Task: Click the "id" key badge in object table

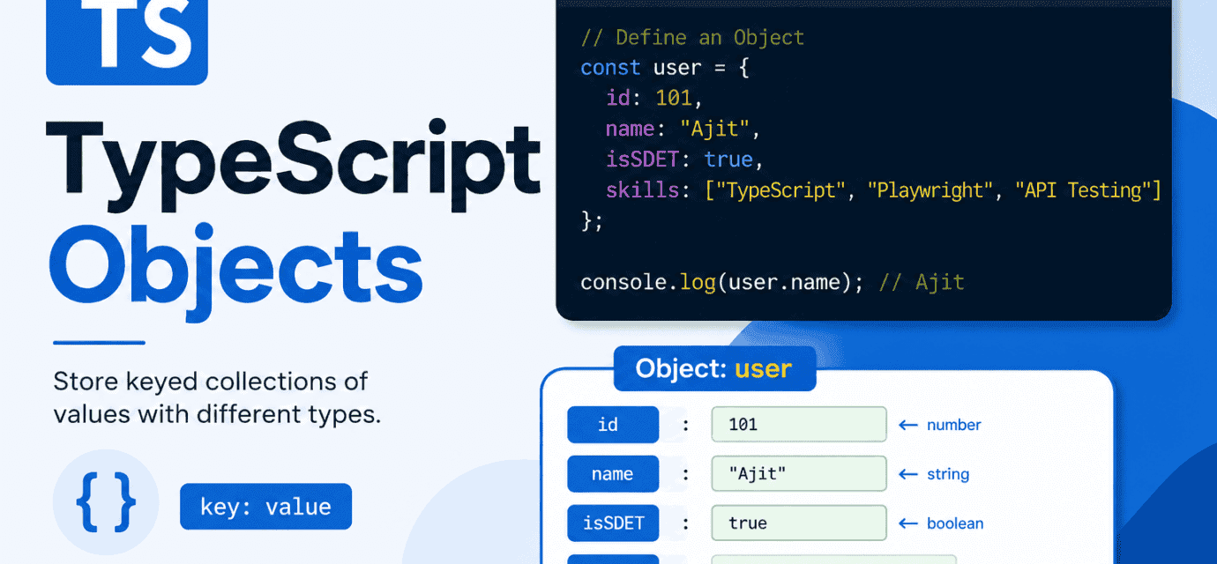Action: tap(613, 425)
